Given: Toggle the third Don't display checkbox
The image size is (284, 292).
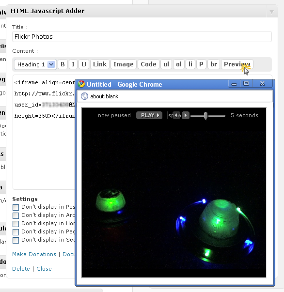Looking at the screenshot, I should [x=16, y=224].
